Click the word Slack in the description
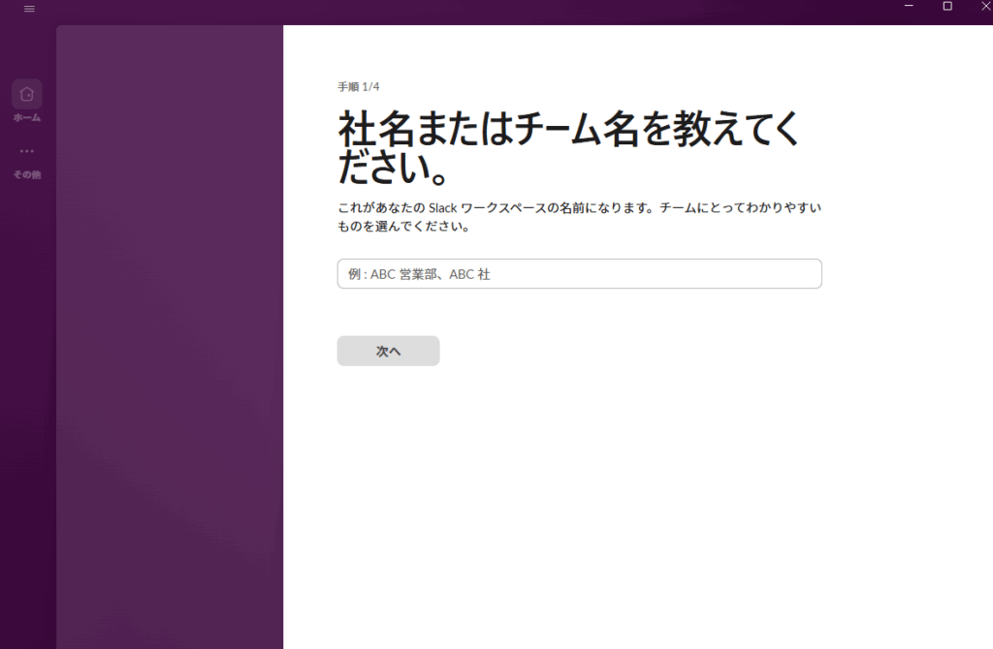The image size is (993, 649). [443, 208]
